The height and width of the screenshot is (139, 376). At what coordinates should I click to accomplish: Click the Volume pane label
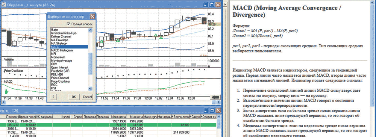point(9,59)
